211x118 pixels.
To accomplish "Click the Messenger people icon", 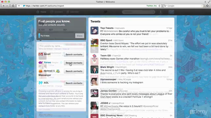I will click(58, 71).
